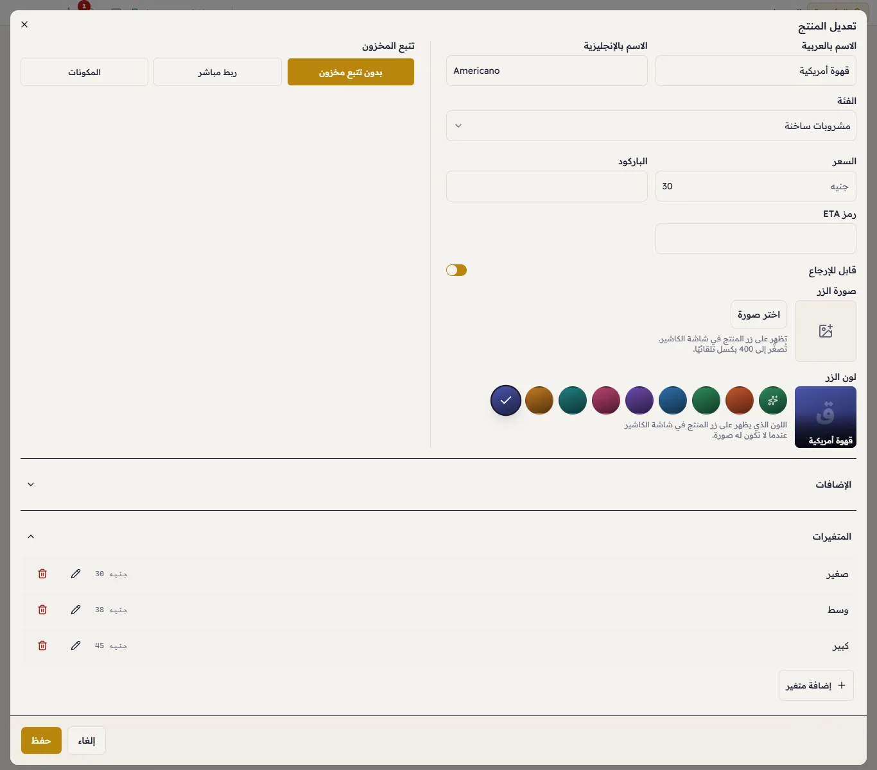Edit the كبير variant using its pencil icon

[x=76, y=646]
